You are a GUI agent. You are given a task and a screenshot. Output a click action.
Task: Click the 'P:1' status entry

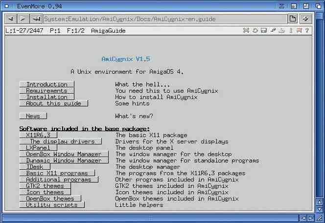55,31
